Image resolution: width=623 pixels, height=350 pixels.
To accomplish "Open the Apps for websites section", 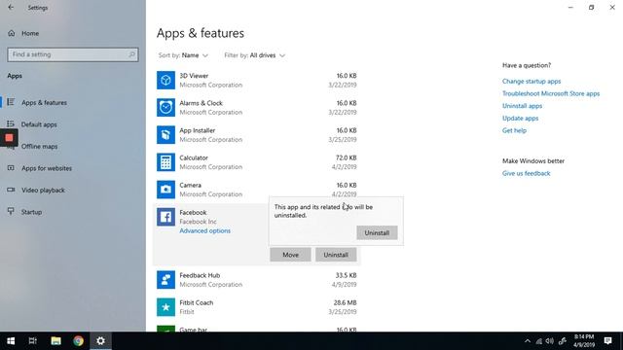I will point(47,168).
